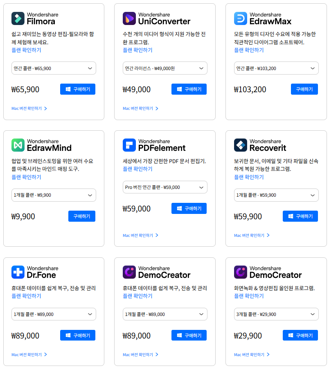The height and width of the screenshot is (368, 329).
Task: Click Mac 버전 확인하기 in the middle DemoCreator card
Action: tap(141, 354)
